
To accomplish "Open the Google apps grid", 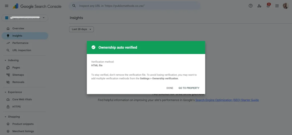I will pos(277,6).
